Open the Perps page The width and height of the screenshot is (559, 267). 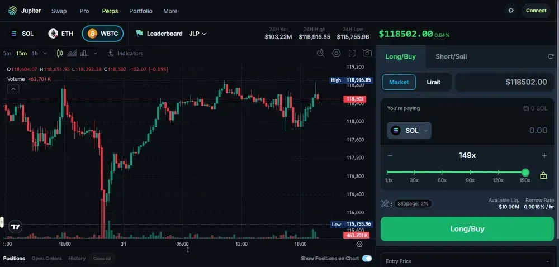pos(110,11)
